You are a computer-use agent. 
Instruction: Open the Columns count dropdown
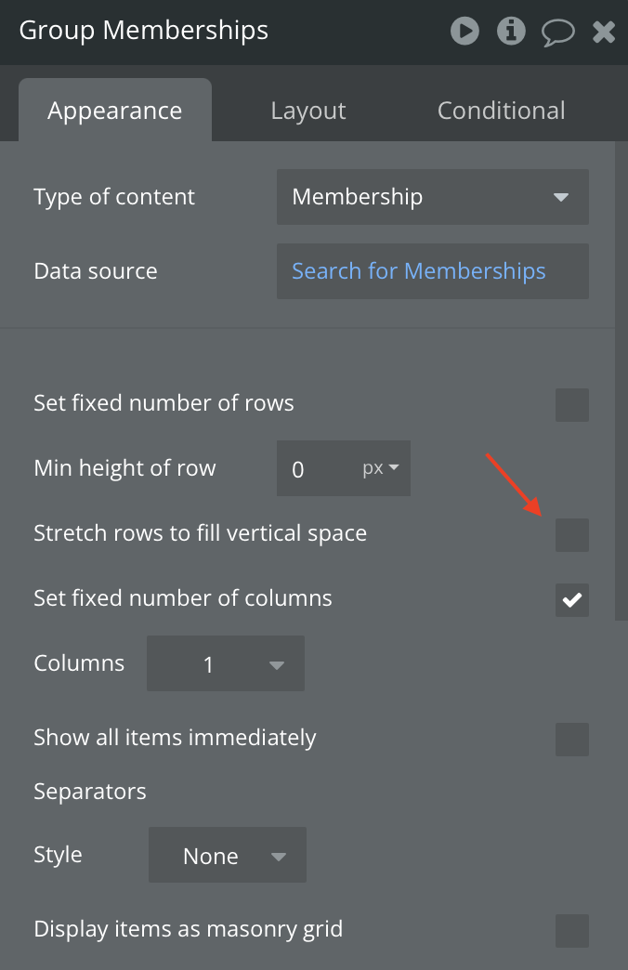[225, 664]
